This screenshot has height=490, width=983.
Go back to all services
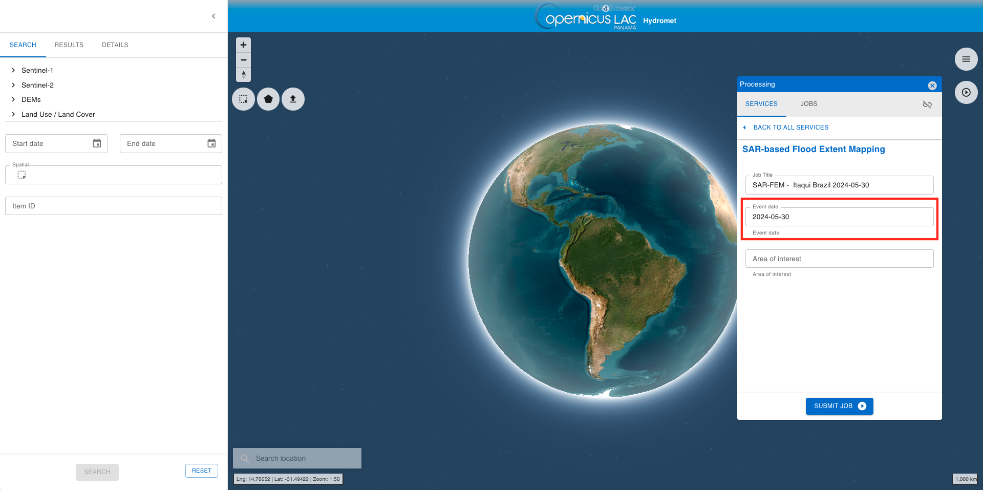pyautogui.click(x=790, y=127)
